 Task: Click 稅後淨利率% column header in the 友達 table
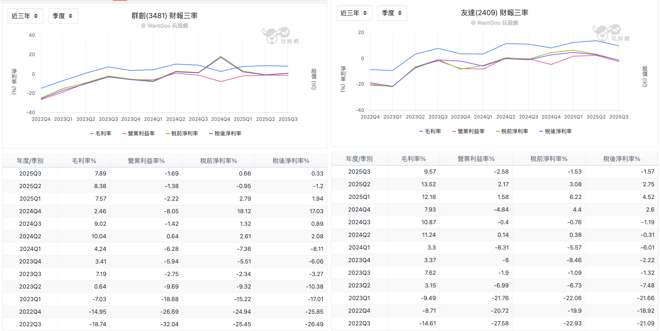621,159
